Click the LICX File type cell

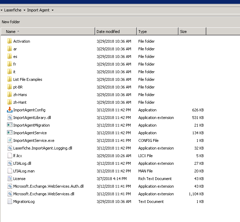pos(146,156)
